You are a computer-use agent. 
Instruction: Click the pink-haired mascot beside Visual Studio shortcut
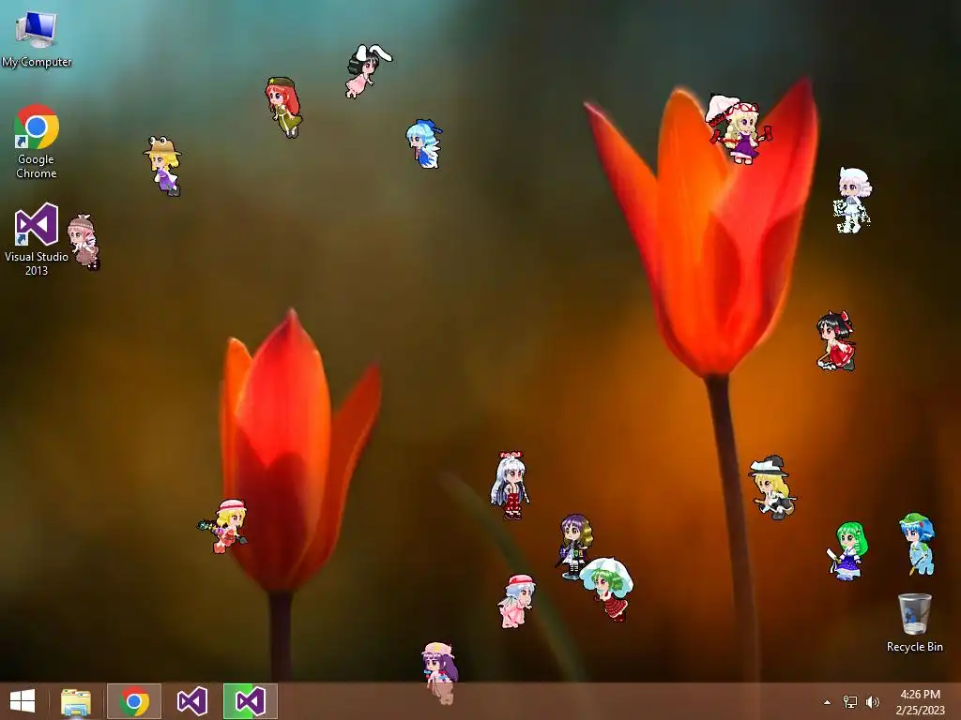84,242
